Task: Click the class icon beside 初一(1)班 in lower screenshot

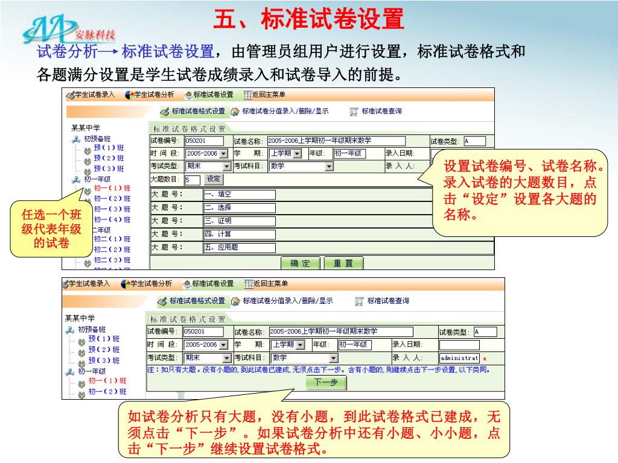Action: (x=81, y=383)
